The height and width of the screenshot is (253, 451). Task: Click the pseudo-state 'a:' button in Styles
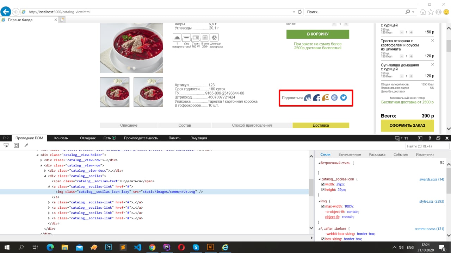[x=441, y=163]
